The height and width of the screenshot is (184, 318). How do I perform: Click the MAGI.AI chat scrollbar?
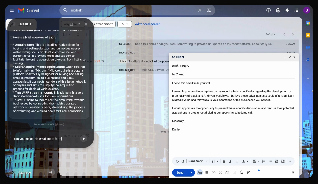pyautogui.click(x=93, y=106)
